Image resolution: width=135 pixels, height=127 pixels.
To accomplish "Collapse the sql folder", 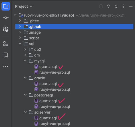I will 20,44.
